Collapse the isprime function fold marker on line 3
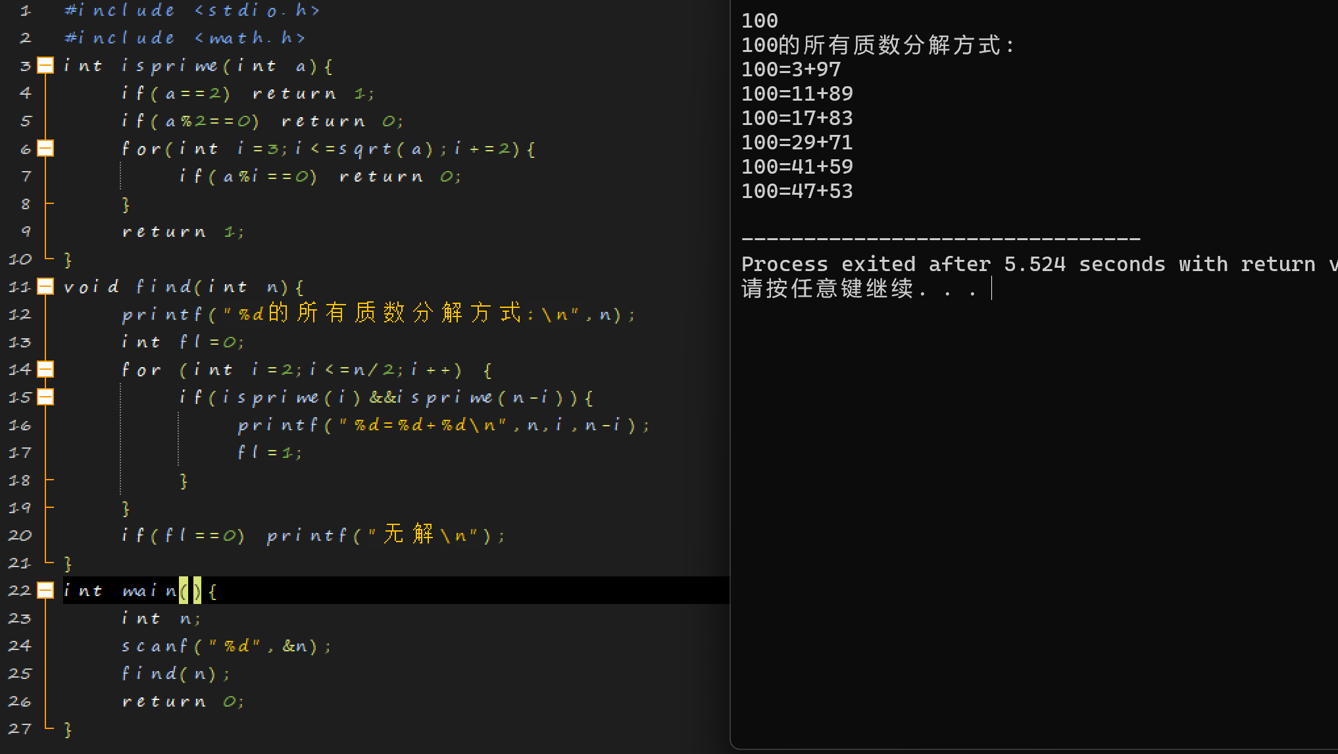 point(45,65)
